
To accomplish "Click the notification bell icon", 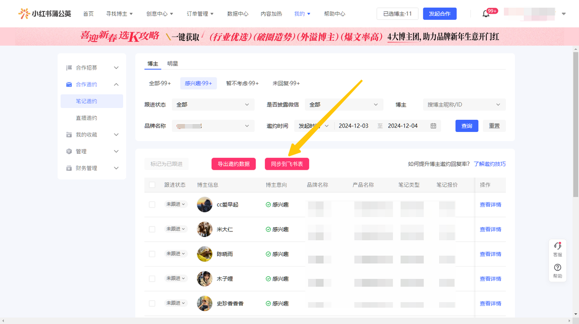I will (486, 14).
